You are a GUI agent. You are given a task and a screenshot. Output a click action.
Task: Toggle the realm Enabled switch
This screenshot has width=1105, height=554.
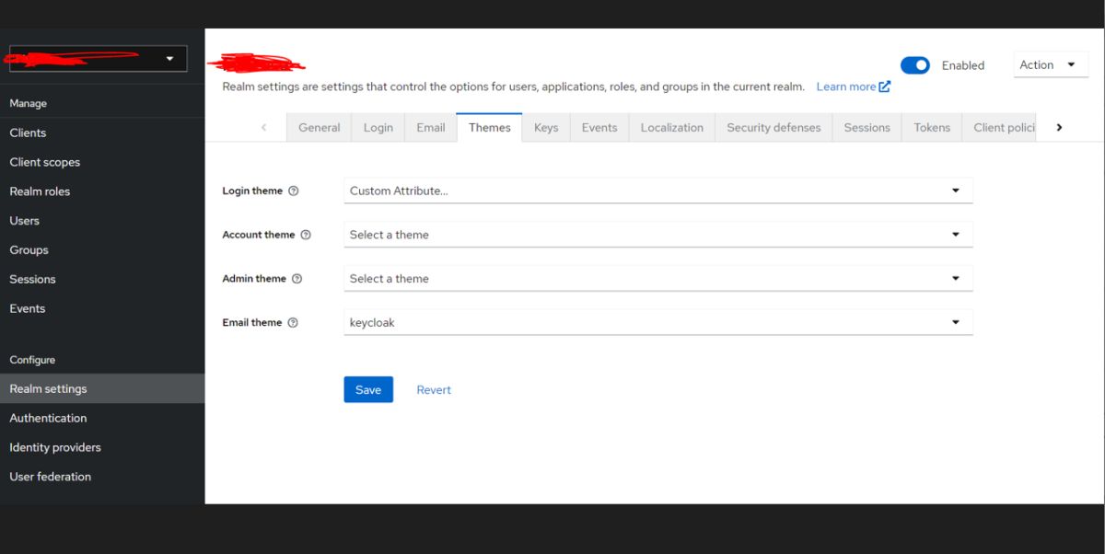(915, 65)
